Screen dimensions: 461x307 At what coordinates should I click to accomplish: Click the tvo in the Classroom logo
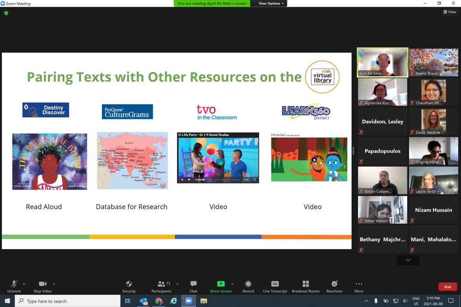tap(217, 112)
